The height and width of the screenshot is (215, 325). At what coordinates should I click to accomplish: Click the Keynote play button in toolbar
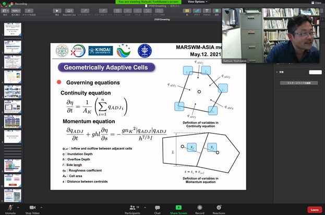[x=57, y=10]
